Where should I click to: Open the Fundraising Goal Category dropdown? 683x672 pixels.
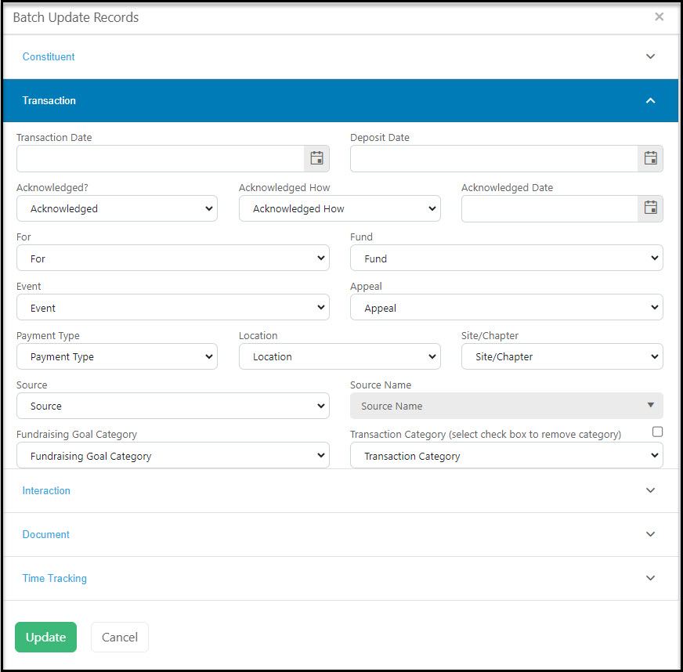click(x=173, y=456)
